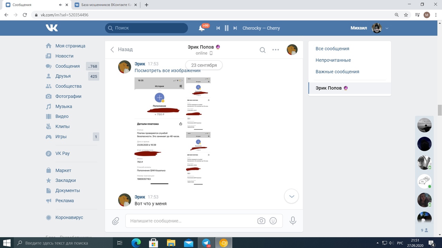Go back using the Назад link
Image resolution: width=442 pixels, height=248 pixels.
122,50
